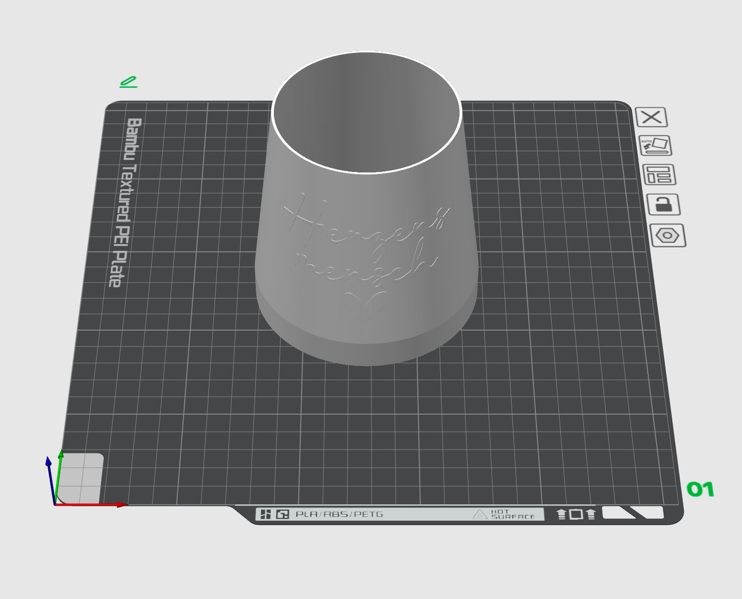This screenshot has height=599, width=742.
Task: Click the green plate name edit pencil icon
Action: (x=128, y=82)
